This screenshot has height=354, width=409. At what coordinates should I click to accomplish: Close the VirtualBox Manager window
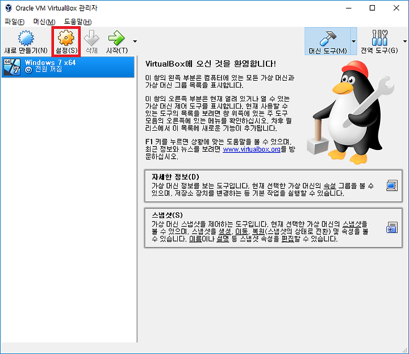coord(397,8)
